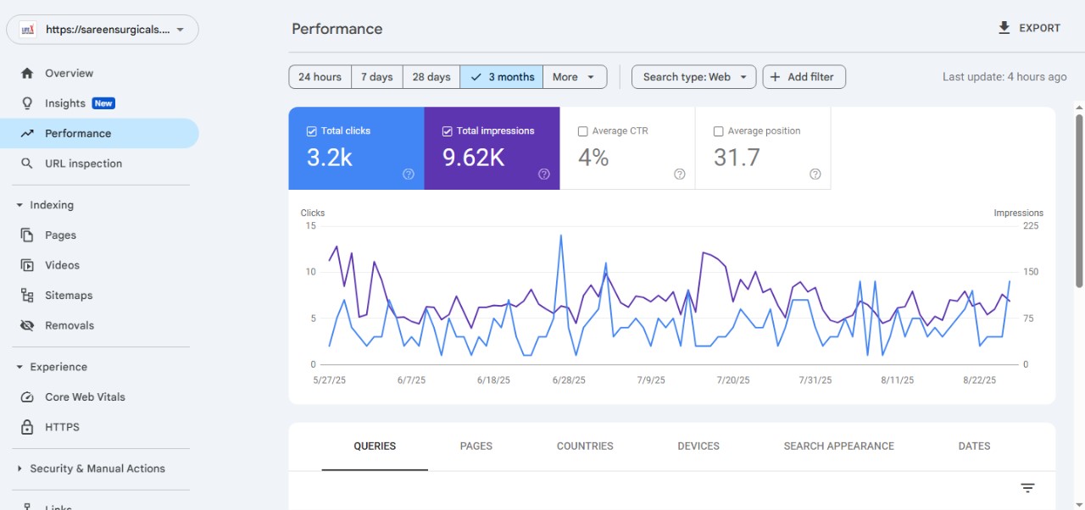
Task: Switch to the DEVICES tab
Action: pos(698,446)
